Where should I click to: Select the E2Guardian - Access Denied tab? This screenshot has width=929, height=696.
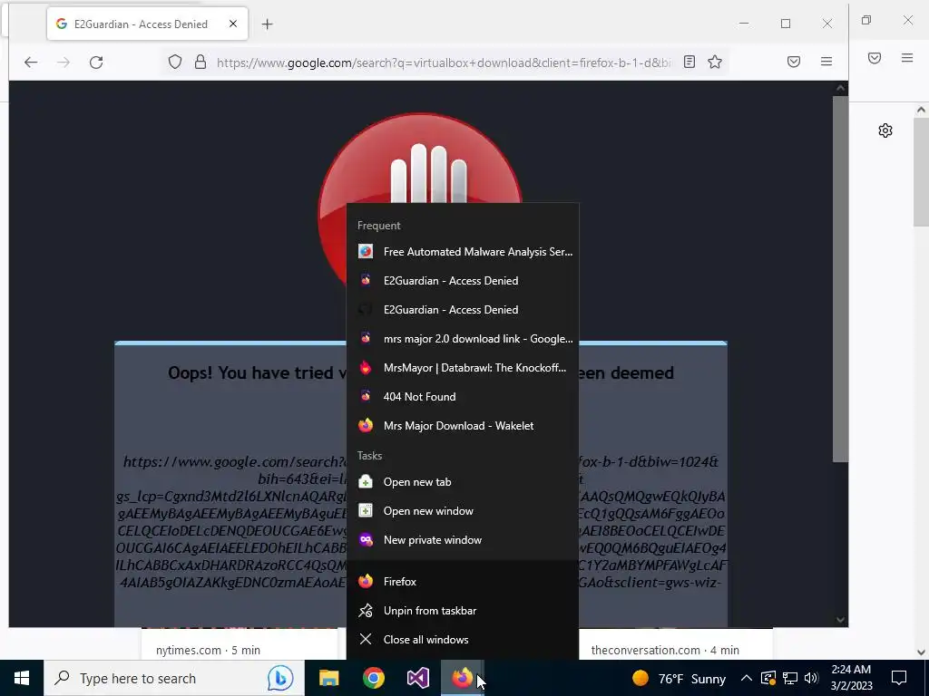coord(148,24)
